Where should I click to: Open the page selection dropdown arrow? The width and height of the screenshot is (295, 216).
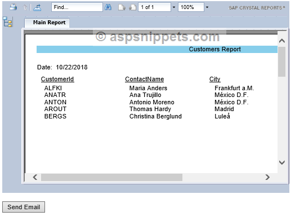point(174,7)
